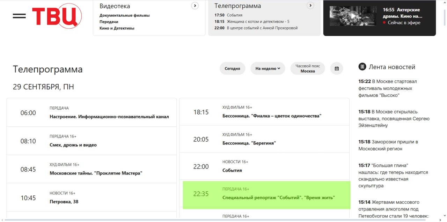The width and height of the screenshot is (447, 222).
Task: Click the ТВЦ logo
Action: pyautogui.click(x=57, y=16)
